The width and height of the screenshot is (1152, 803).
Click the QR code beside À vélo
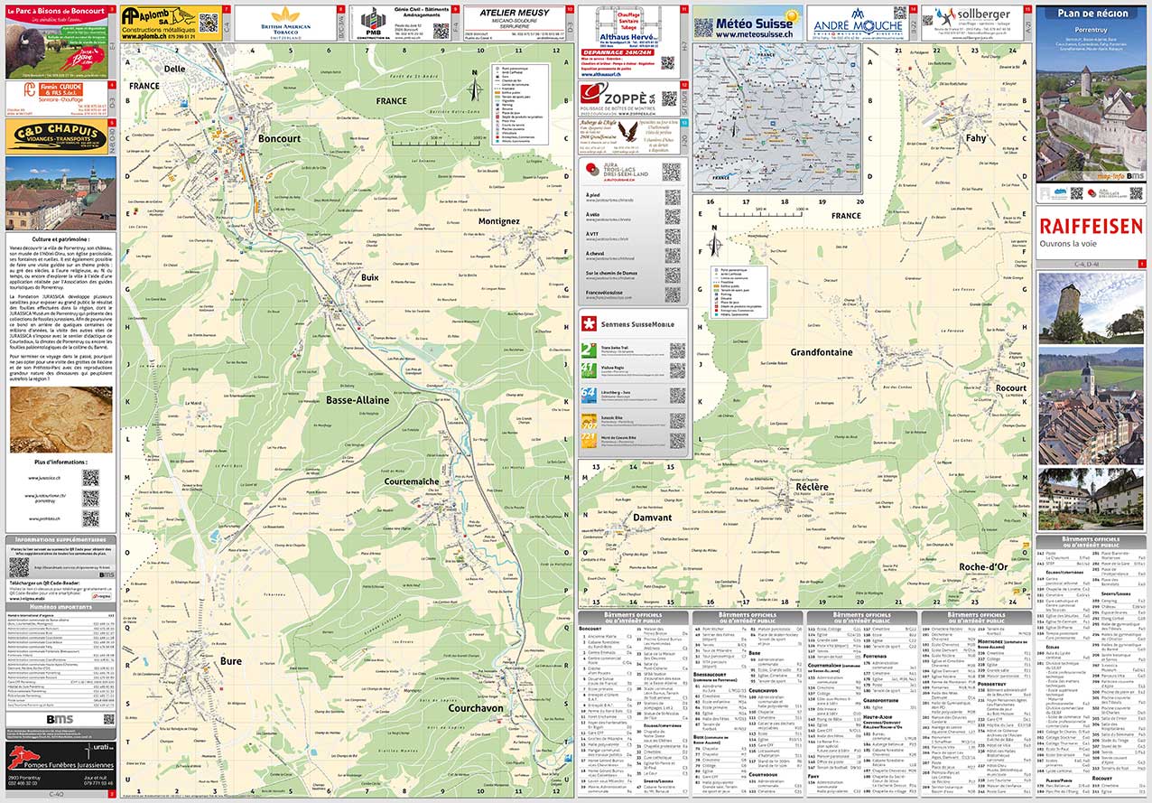(673, 216)
